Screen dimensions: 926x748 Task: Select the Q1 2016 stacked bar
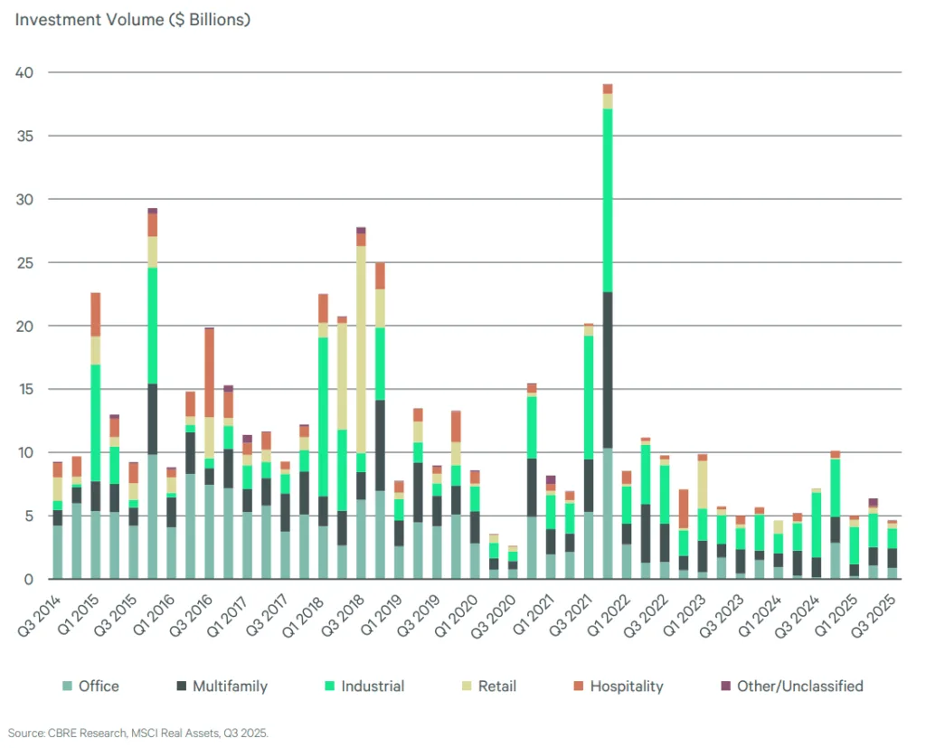pyautogui.click(x=152, y=407)
